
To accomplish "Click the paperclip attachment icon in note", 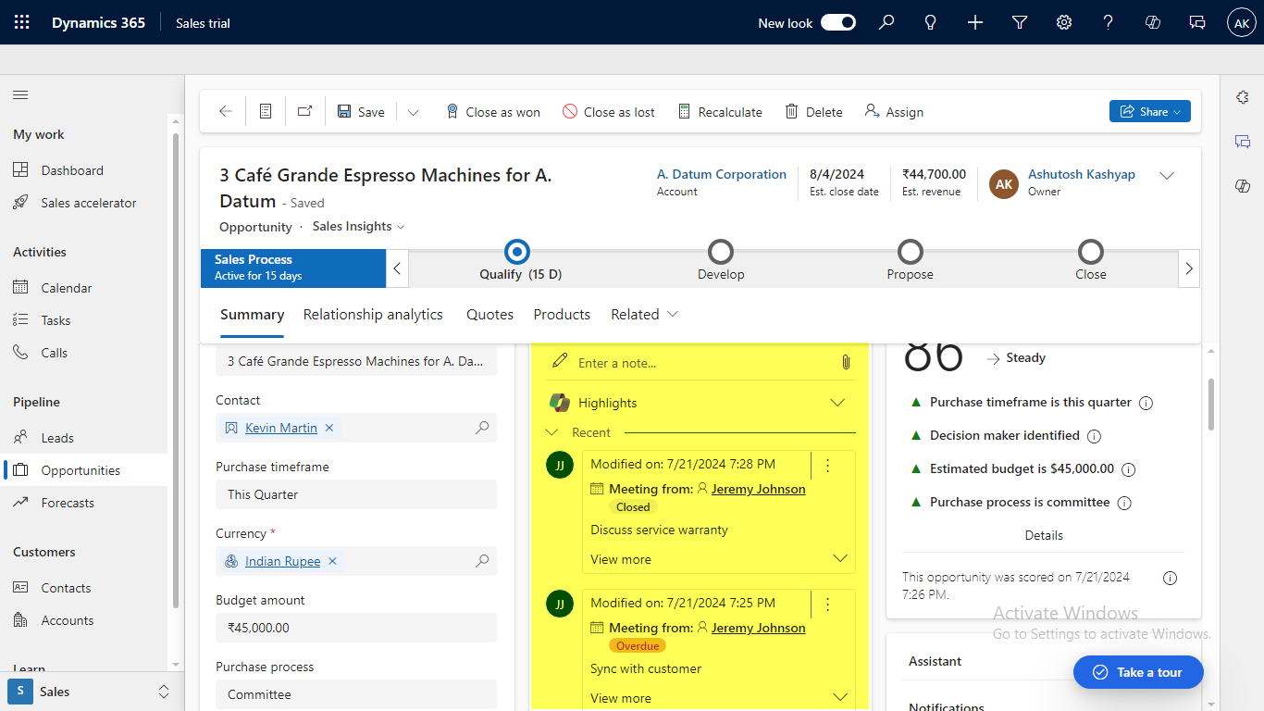I will [x=846, y=362].
